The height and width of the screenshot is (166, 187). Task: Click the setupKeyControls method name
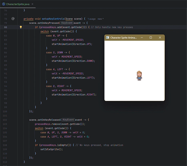click(x=51, y=19)
